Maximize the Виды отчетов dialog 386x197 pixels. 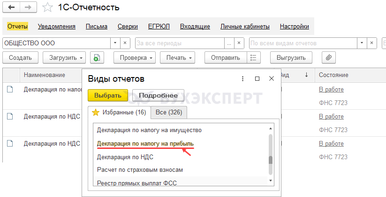point(257,78)
